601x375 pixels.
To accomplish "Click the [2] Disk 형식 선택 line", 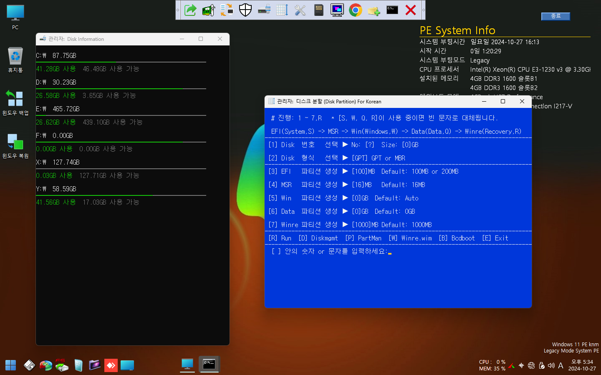I will click(x=337, y=158).
